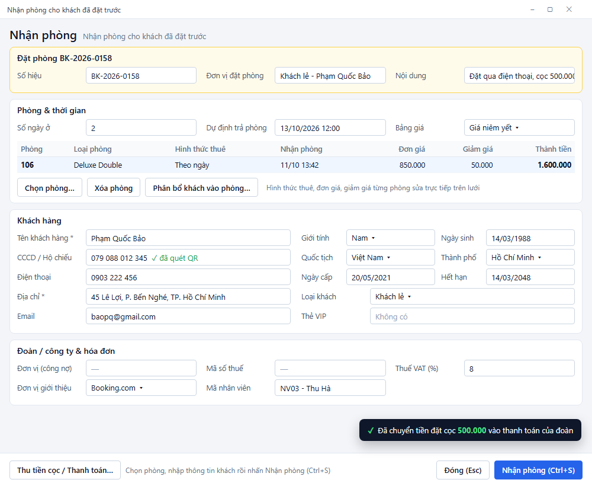
Task: Edit the Điện thoại field
Action: pos(188,277)
